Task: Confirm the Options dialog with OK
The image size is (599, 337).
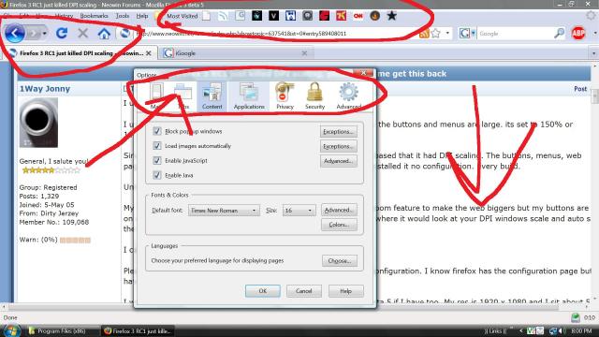Action: [x=263, y=291]
